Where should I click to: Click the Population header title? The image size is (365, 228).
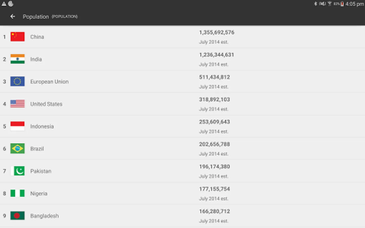tap(36, 17)
